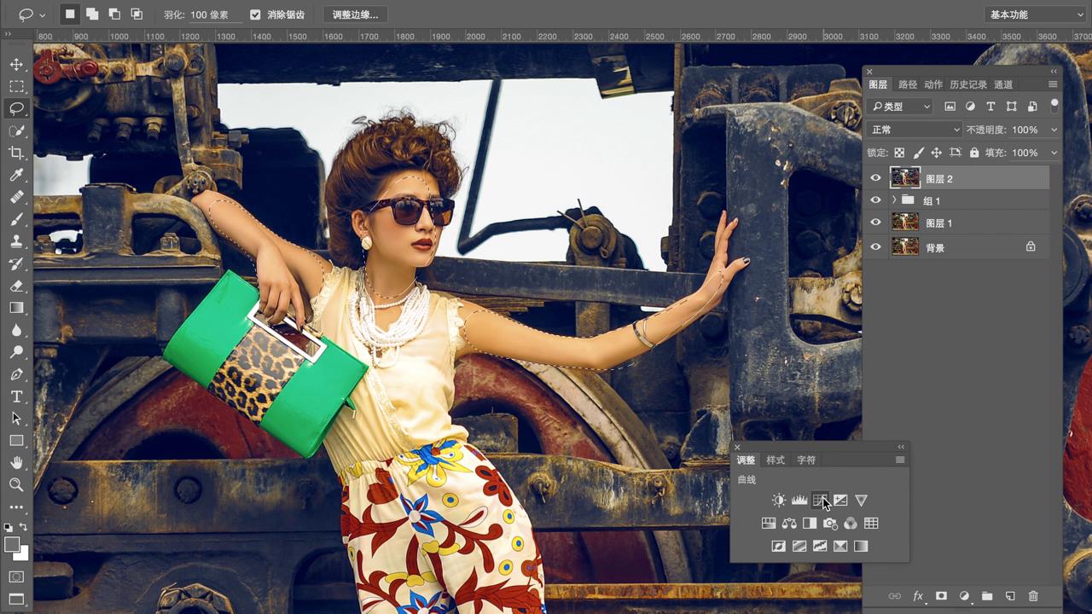This screenshot has height=614, width=1092.
Task: Open the Lasso tool preset picker arrow
Action: tap(43, 14)
